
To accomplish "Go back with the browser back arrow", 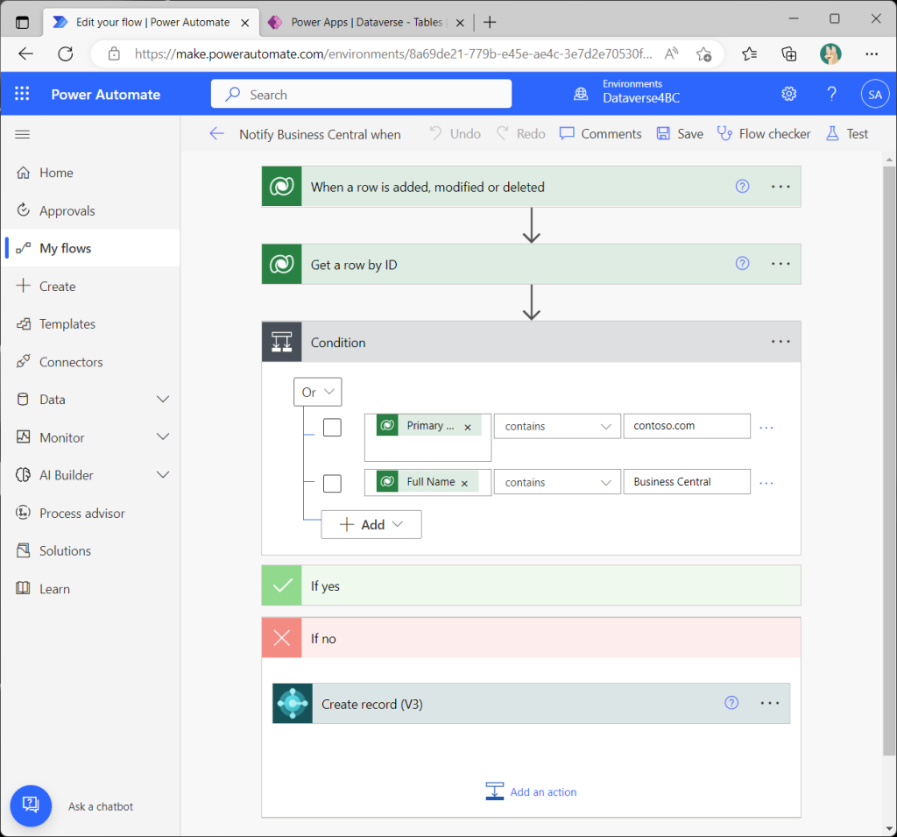I will click(25, 53).
